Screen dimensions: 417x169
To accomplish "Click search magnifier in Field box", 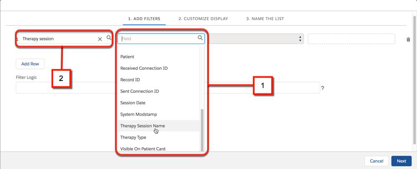I will pos(200,38).
